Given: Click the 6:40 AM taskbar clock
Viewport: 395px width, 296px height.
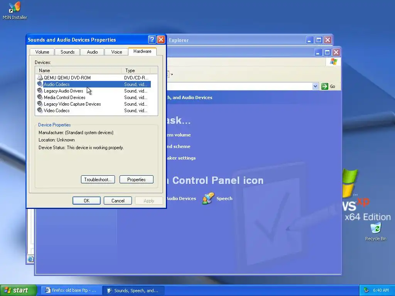Looking at the screenshot, I should (381, 290).
